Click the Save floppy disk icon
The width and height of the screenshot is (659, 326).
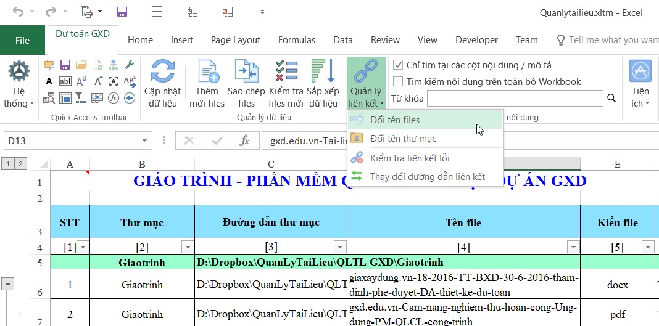pos(122,12)
